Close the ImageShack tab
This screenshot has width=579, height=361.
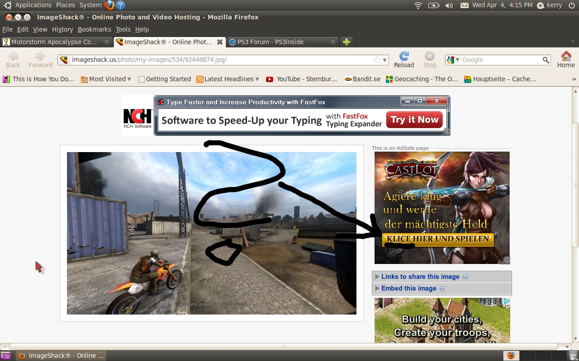point(220,42)
